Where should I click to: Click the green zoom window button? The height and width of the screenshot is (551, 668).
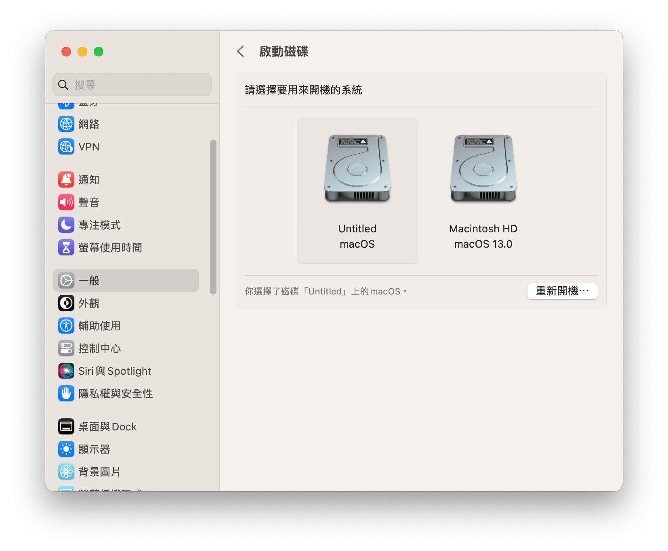coord(99,52)
